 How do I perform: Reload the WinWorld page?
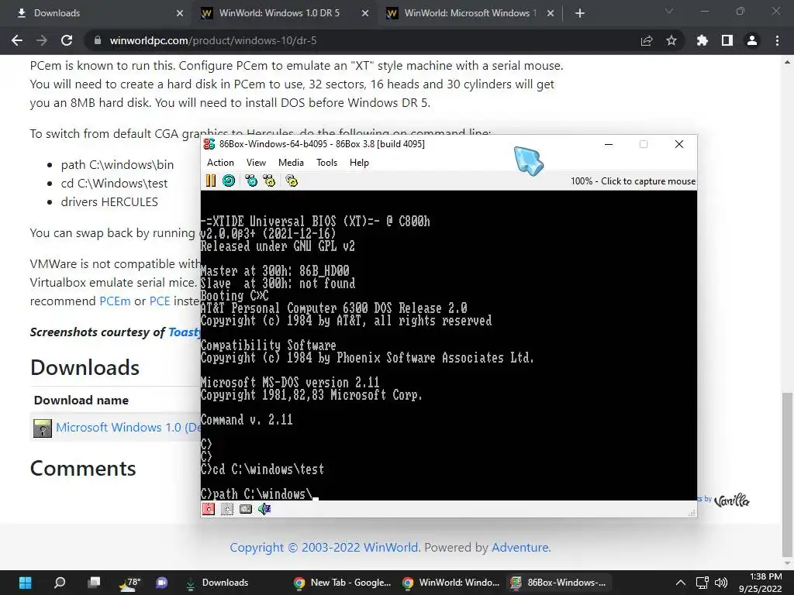point(67,40)
